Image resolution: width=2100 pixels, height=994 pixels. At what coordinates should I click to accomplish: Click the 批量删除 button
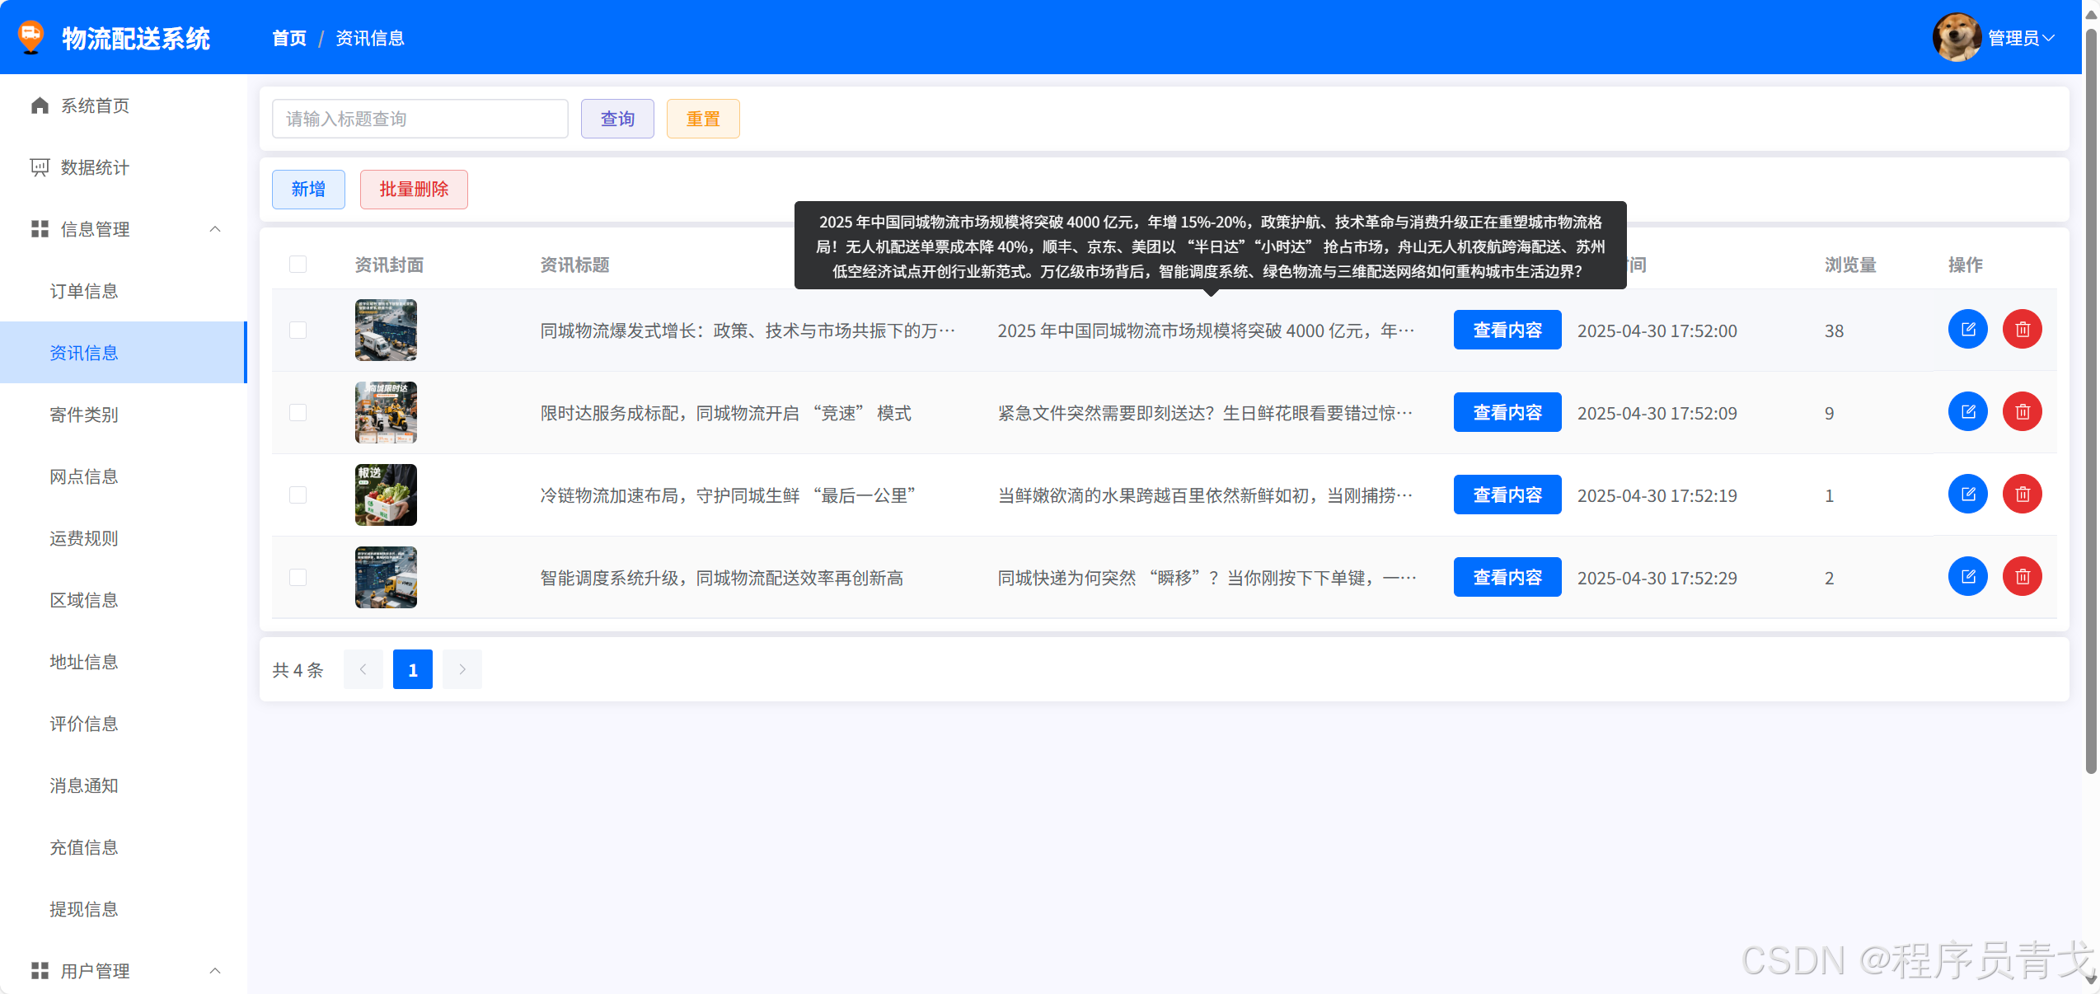(x=414, y=190)
